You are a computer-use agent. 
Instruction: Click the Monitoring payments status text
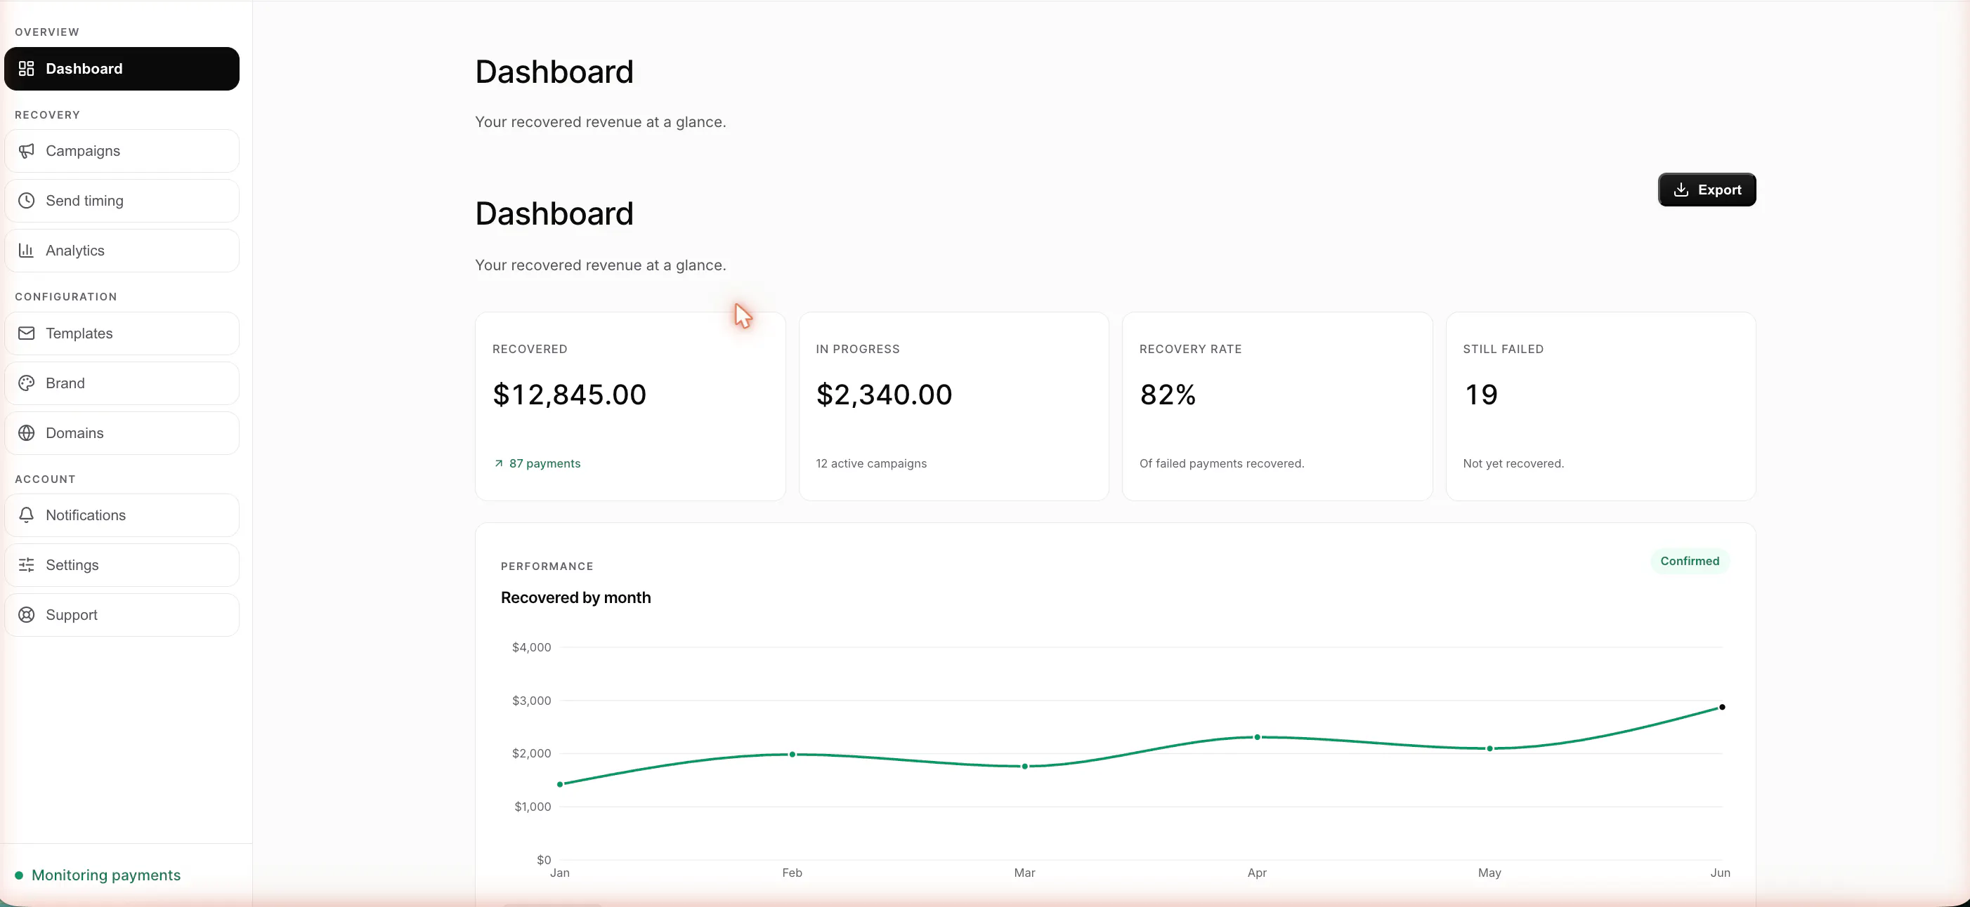(106, 875)
